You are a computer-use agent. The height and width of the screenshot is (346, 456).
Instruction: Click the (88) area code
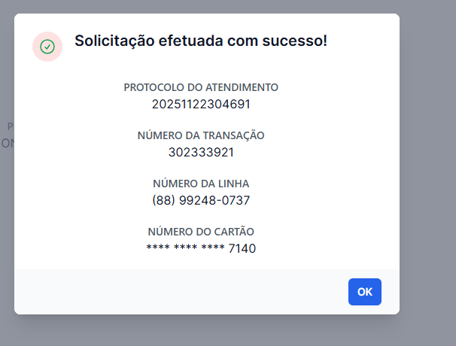(x=163, y=201)
